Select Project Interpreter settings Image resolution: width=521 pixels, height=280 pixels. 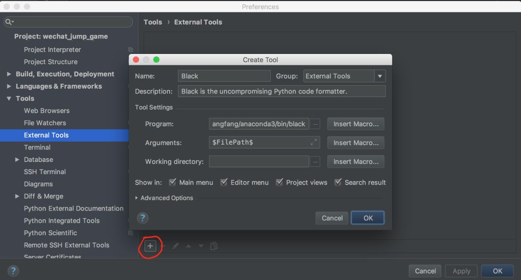point(52,50)
